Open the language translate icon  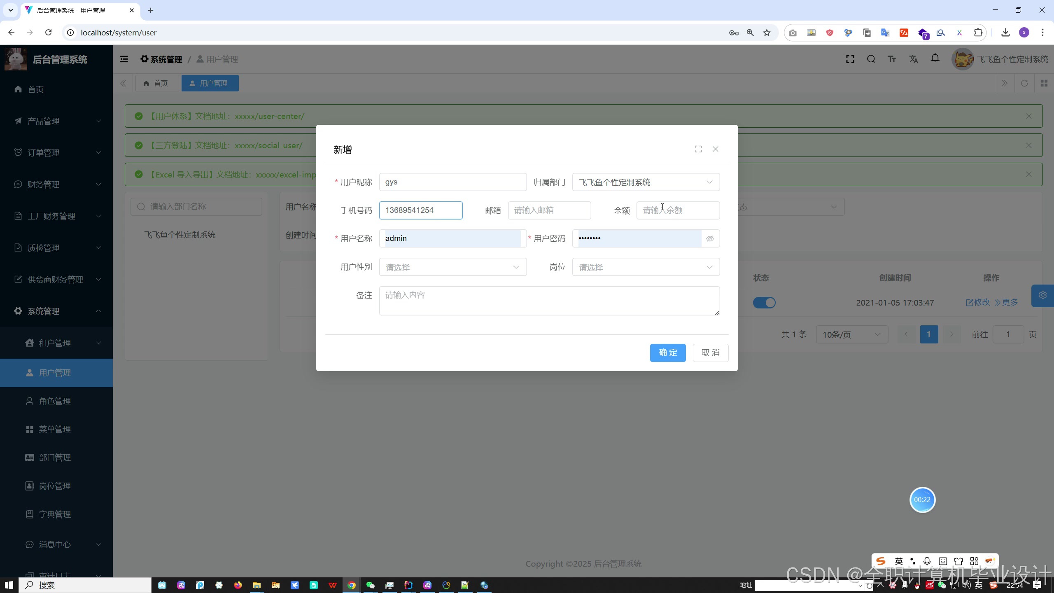click(x=914, y=59)
